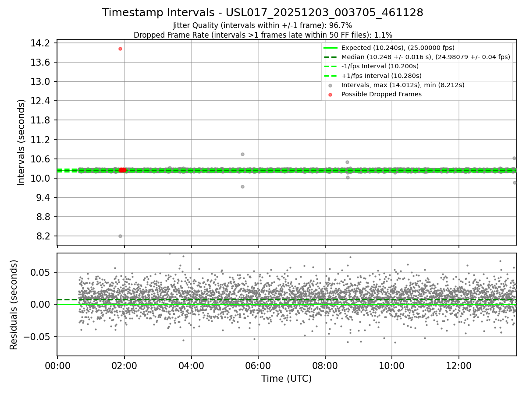
Task: Click the Jitter Quality 96.7% subtitle line
Action: coord(263,26)
